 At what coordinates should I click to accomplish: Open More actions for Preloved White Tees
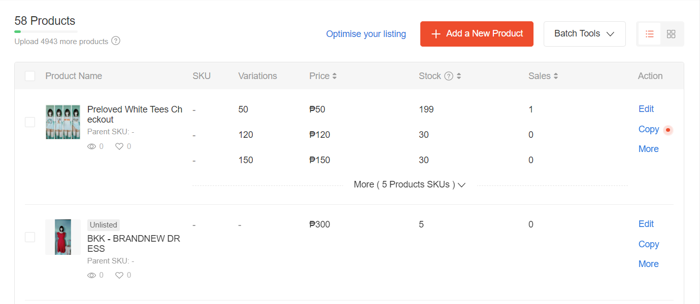pos(648,149)
